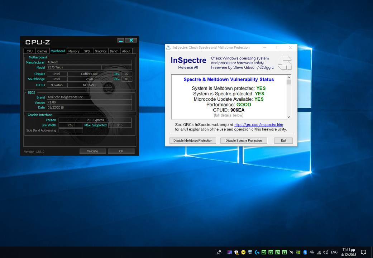The height and width of the screenshot is (258, 373).
Task: Click 'Spectre & Meltdown Vulnerability Status' heading
Action: click(229, 80)
